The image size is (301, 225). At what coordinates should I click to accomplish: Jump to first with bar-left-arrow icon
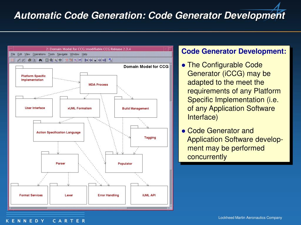(86, 60)
